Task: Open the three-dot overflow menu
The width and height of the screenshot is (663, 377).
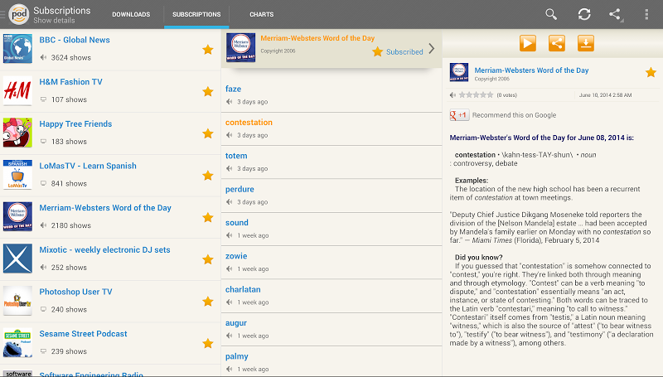Action: point(646,14)
